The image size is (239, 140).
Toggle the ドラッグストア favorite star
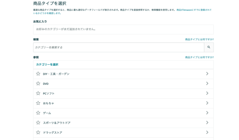(x=38, y=133)
